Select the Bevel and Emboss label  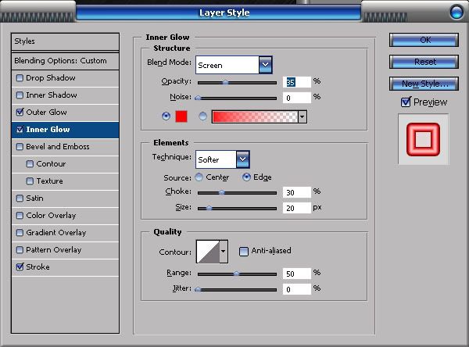pyautogui.click(x=57, y=147)
